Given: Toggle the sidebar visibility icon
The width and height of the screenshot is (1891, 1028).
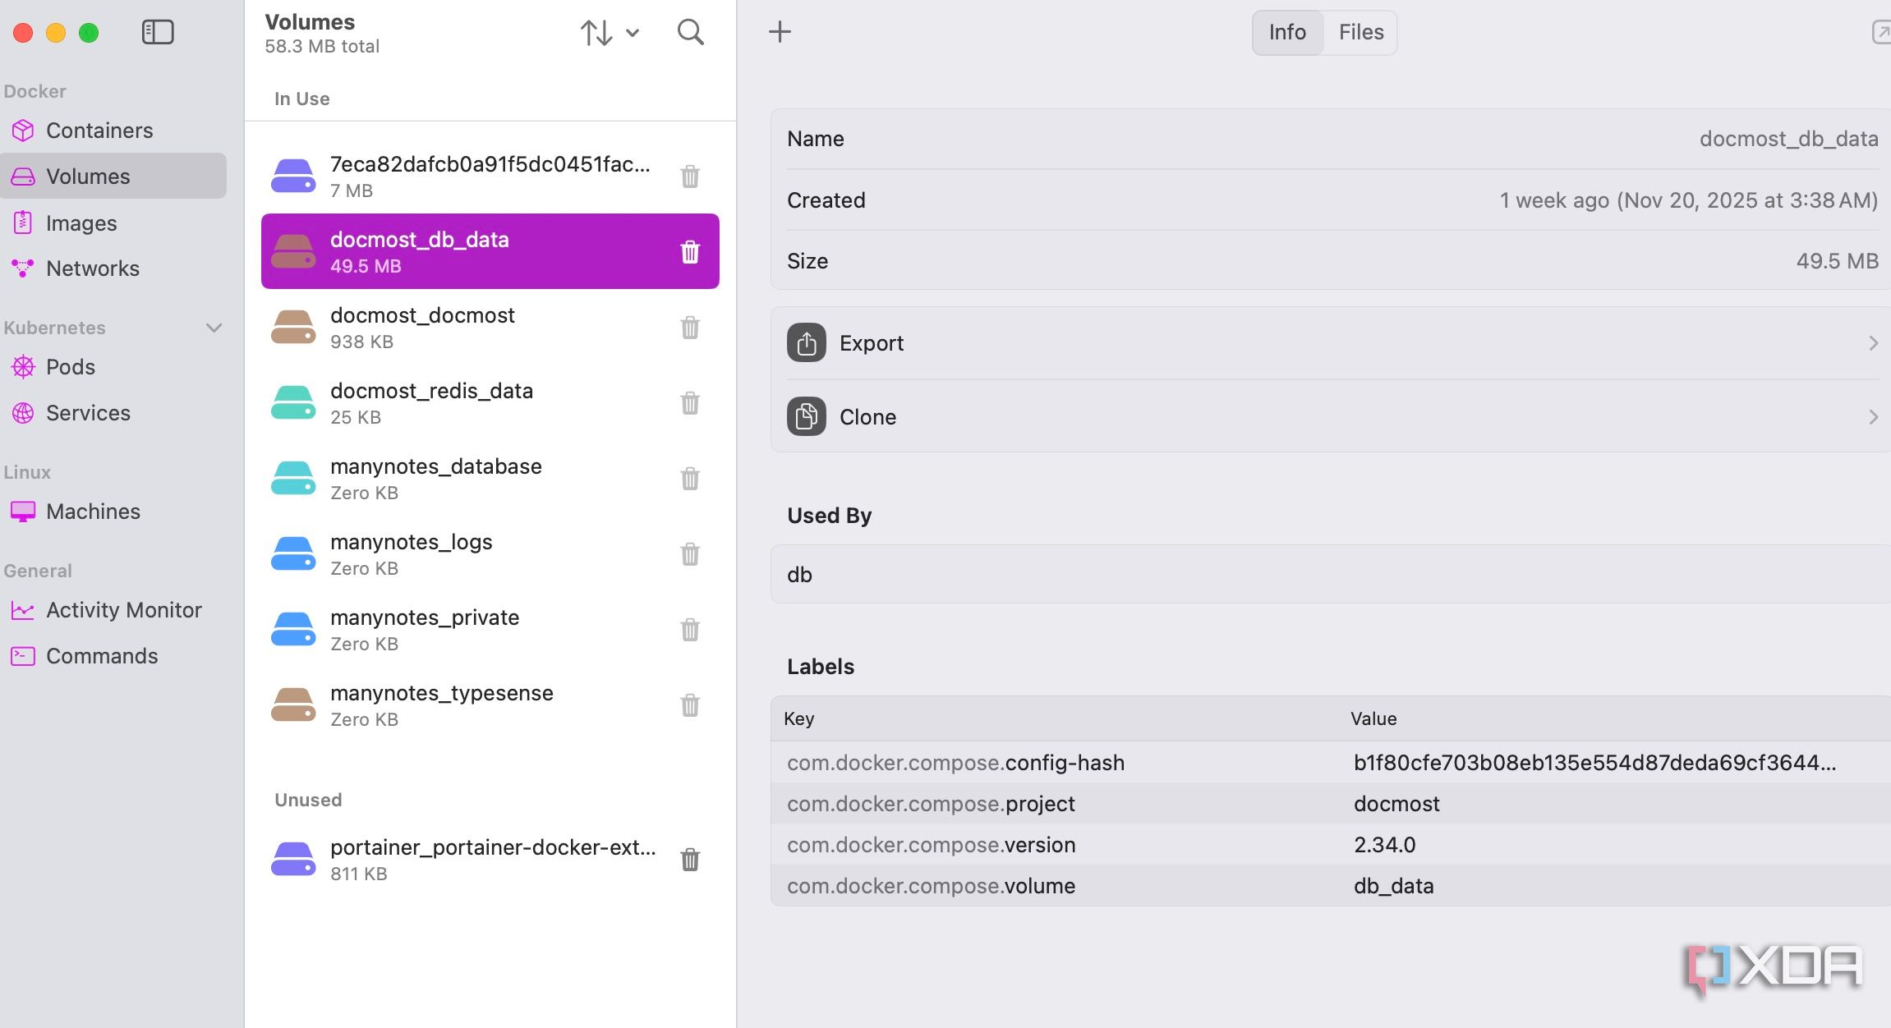Looking at the screenshot, I should pos(158,32).
